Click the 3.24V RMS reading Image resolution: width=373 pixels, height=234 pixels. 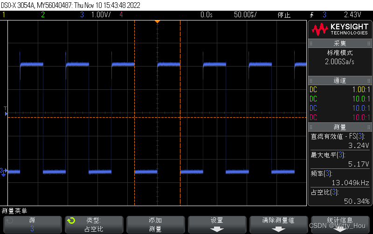pos(359,146)
